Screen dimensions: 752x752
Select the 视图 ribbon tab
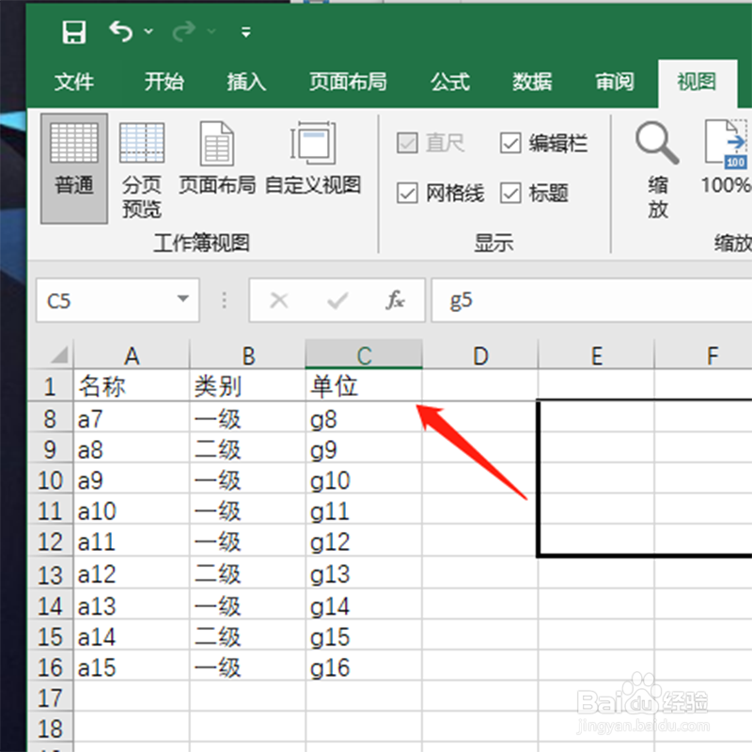click(x=697, y=82)
